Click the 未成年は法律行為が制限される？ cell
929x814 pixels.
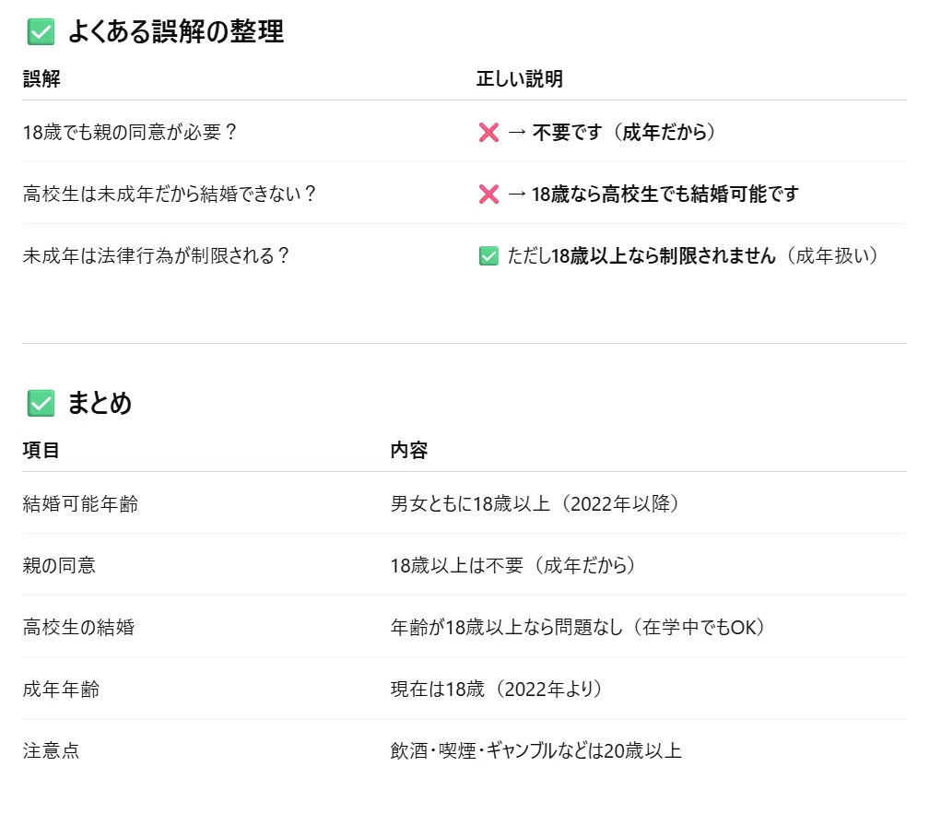click(x=157, y=256)
